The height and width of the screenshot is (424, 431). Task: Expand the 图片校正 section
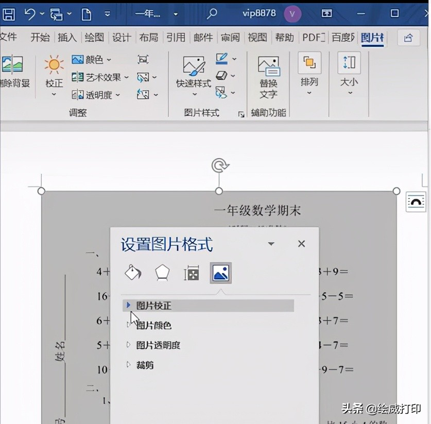click(x=153, y=306)
